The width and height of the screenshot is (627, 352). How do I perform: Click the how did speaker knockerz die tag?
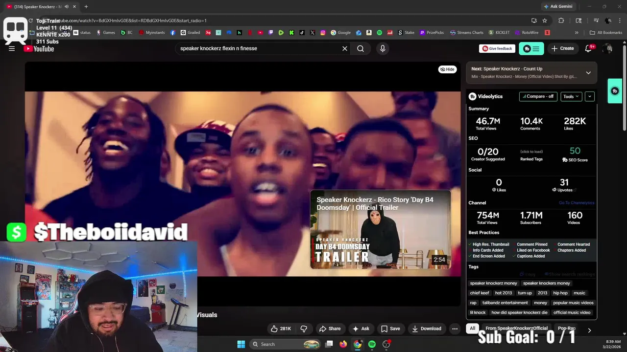(x=519, y=312)
